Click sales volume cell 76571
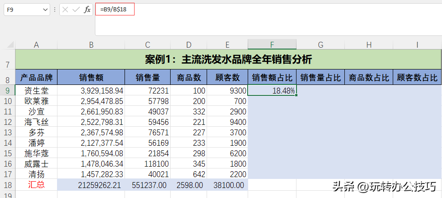 pyautogui.click(x=148, y=132)
